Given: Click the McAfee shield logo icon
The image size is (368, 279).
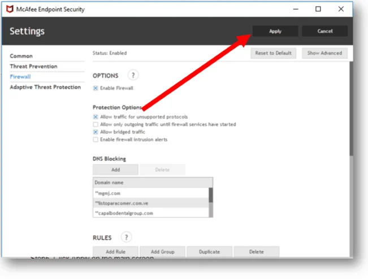Looking at the screenshot, I should pyautogui.click(x=10, y=9).
